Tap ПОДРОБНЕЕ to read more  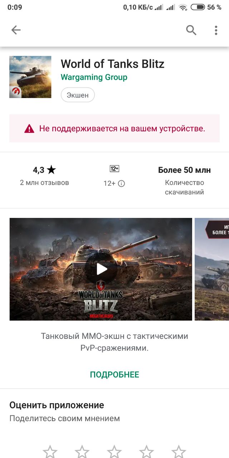114,375
